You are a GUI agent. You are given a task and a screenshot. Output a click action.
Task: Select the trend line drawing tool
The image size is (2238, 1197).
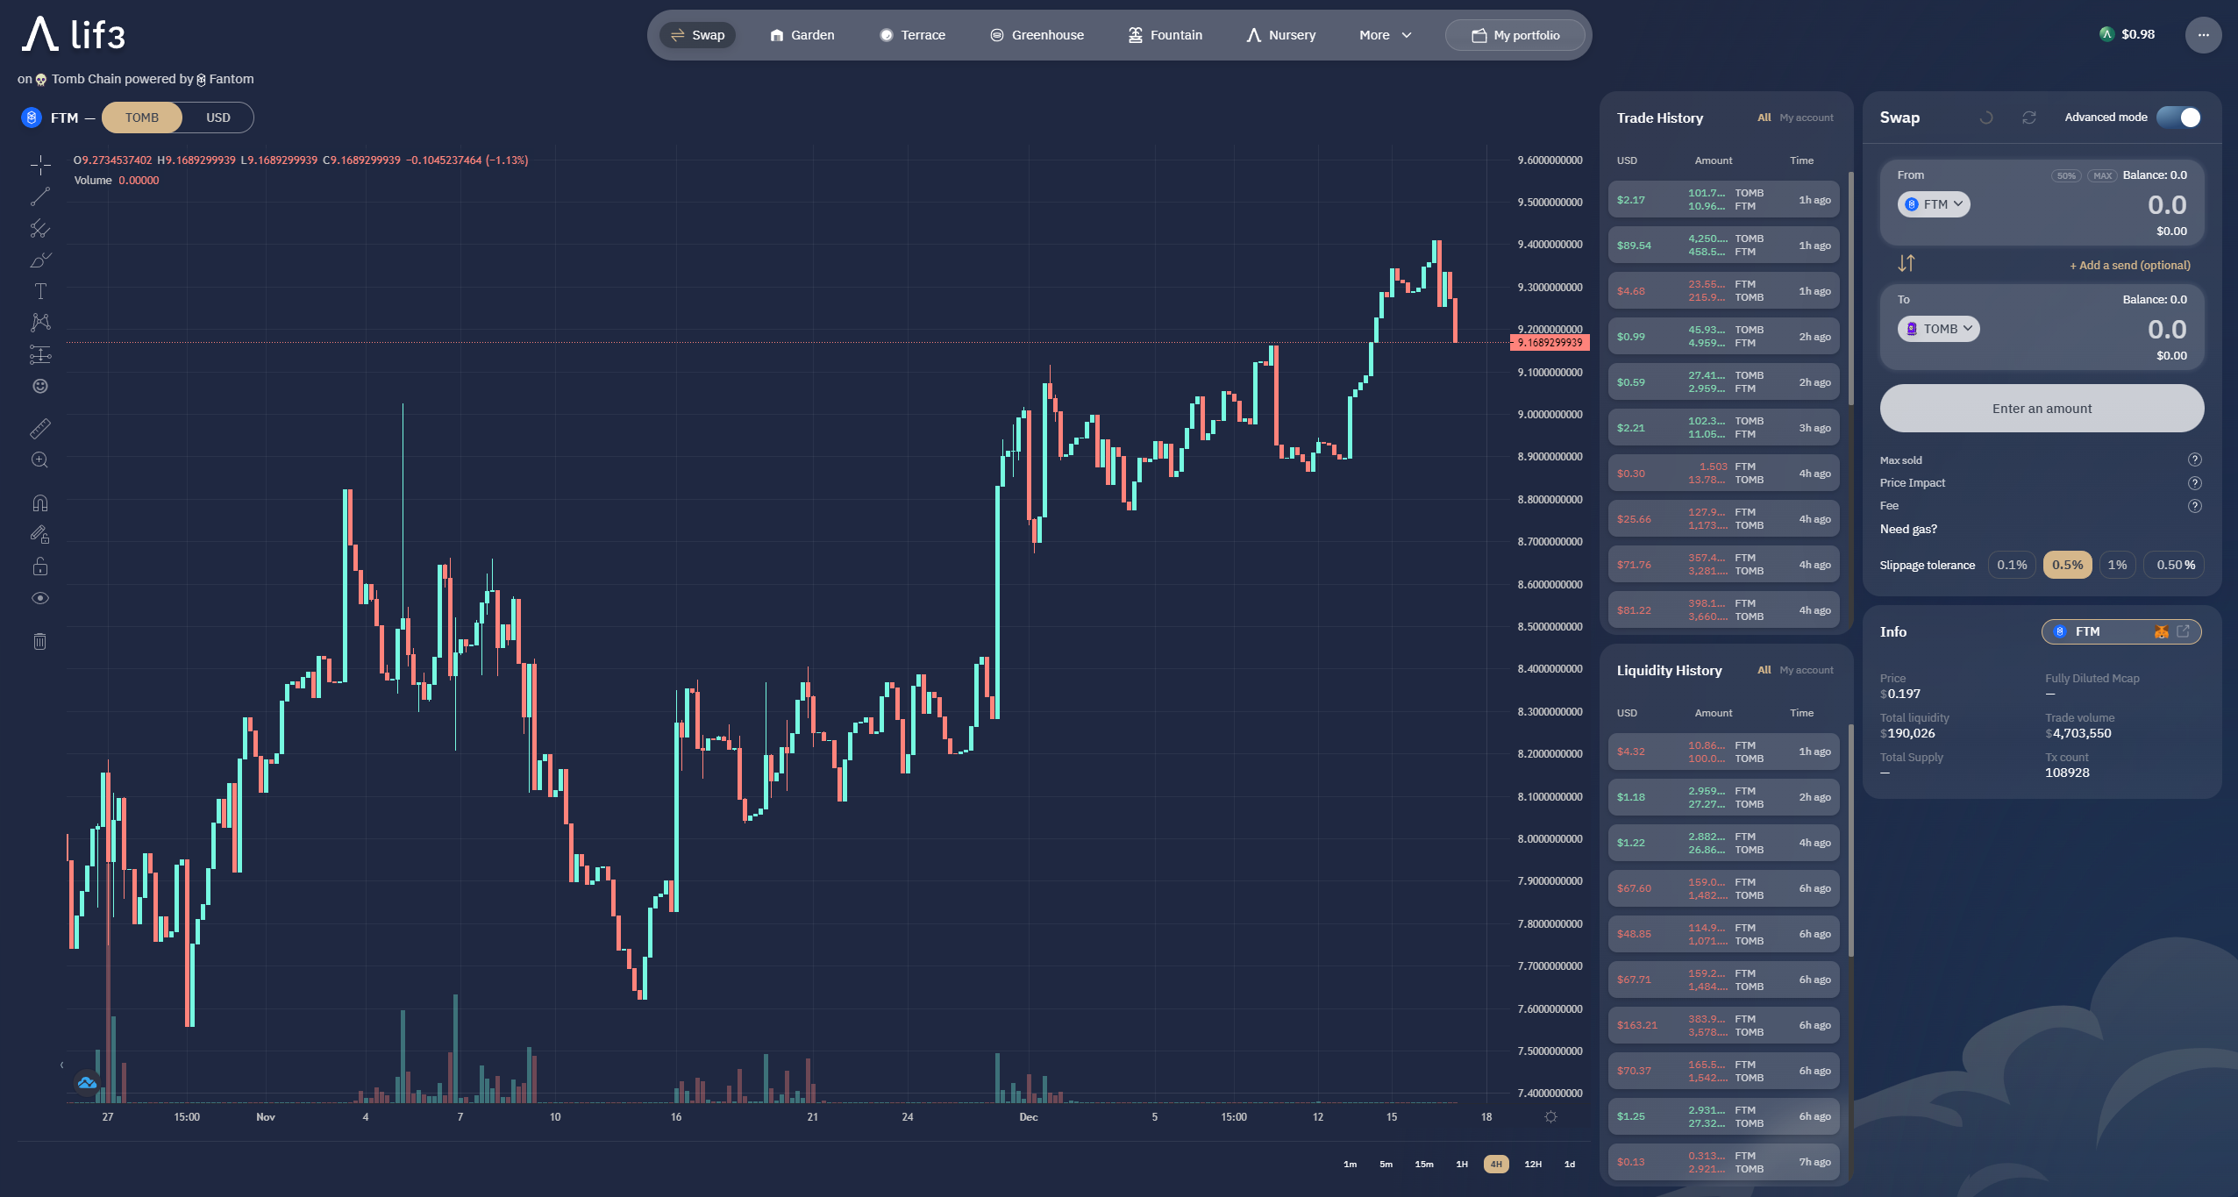click(40, 196)
